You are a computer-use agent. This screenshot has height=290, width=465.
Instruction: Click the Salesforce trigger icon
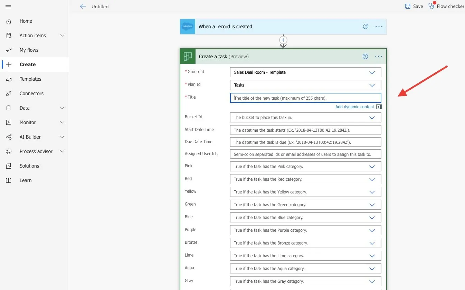click(188, 27)
